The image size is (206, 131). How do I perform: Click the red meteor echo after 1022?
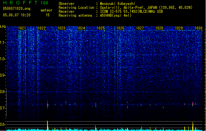(x=47, y=105)
